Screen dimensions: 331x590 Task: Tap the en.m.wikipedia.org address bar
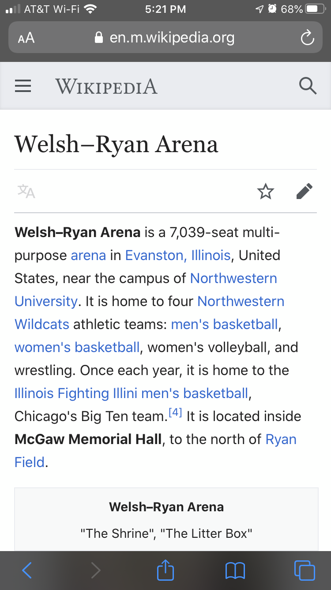[x=165, y=38]
